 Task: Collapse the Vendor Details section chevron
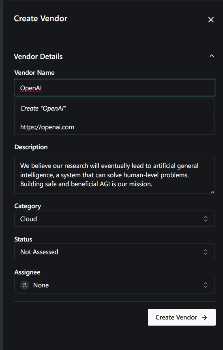(211, 56)
